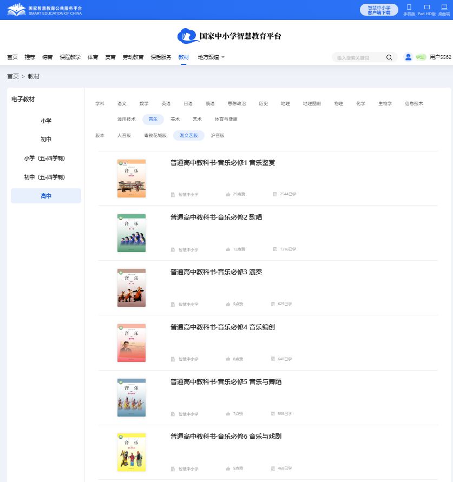
Task: Click the 智慧中小学 客户端下载 button
Action: [379, 10]
